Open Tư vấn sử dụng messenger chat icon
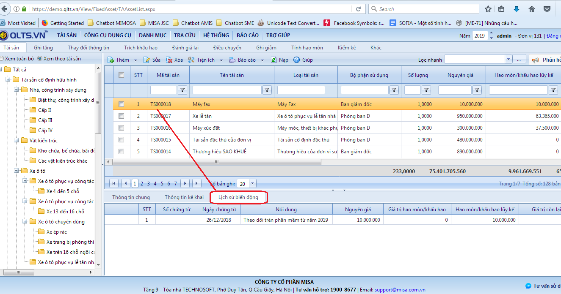This screenshot has height=294, width=561. (x=528, y=286)
